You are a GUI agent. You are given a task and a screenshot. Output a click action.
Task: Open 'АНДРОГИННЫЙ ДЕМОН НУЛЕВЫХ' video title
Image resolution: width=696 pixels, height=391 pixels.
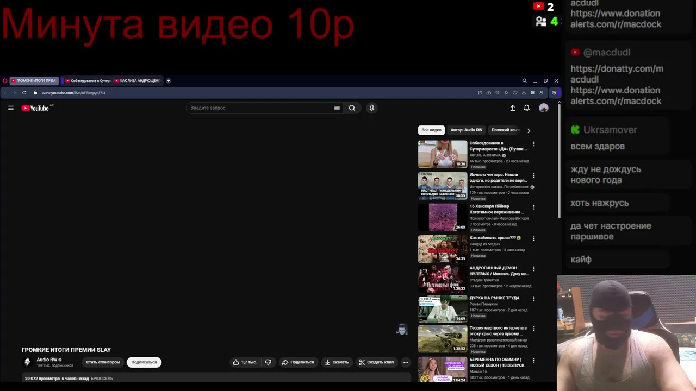499,271
